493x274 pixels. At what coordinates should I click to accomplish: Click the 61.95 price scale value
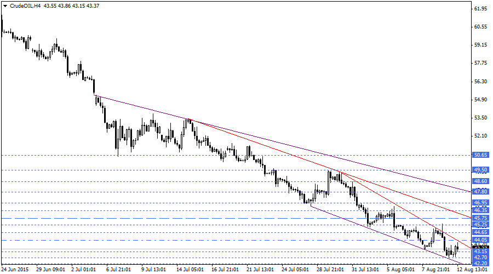click(x=480, y=9)
